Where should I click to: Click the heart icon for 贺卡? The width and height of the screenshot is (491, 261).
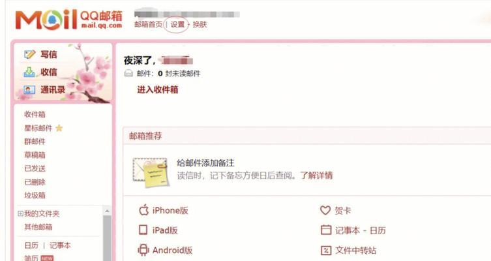point(325,210)
